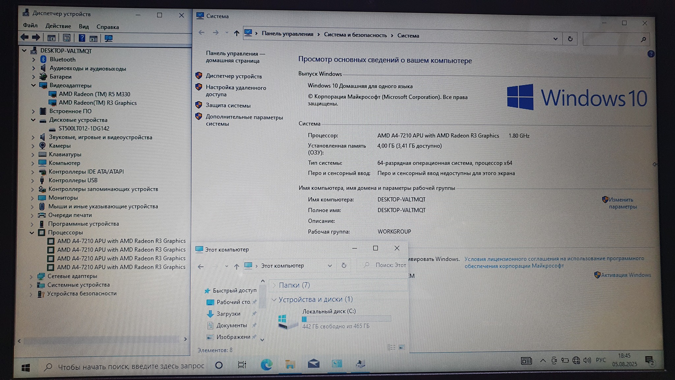
Task: Click the Properties icon in Device Manager toolbar
Action: pos(67,38)
